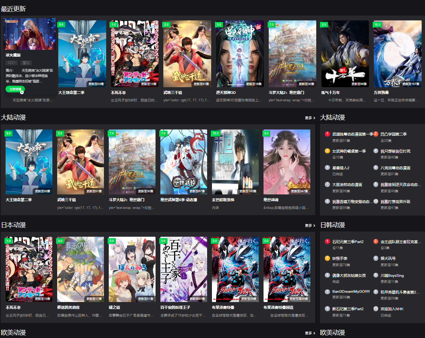Click 10.0 rating badge on 末世超级系统

pyautogui.click(x=216, y=133)
